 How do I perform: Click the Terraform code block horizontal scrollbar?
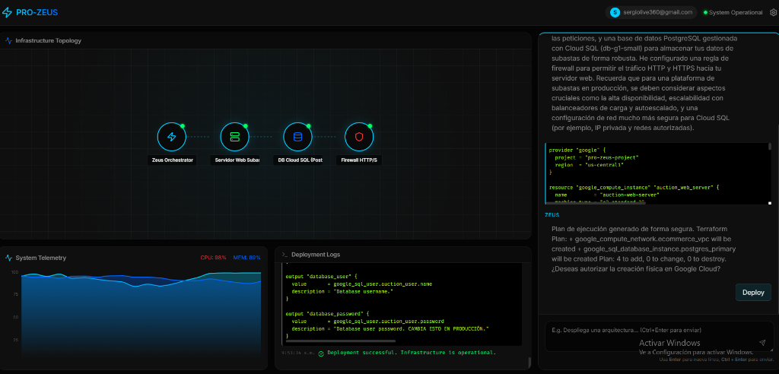[595, 203]
